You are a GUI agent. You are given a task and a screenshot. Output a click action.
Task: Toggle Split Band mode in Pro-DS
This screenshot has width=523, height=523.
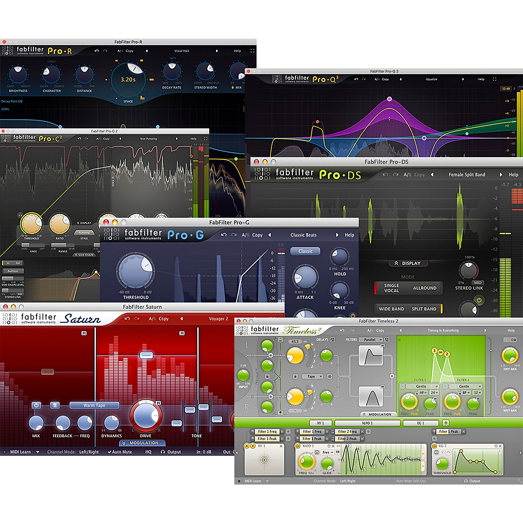pyautogui.click(x=424, y=309)
